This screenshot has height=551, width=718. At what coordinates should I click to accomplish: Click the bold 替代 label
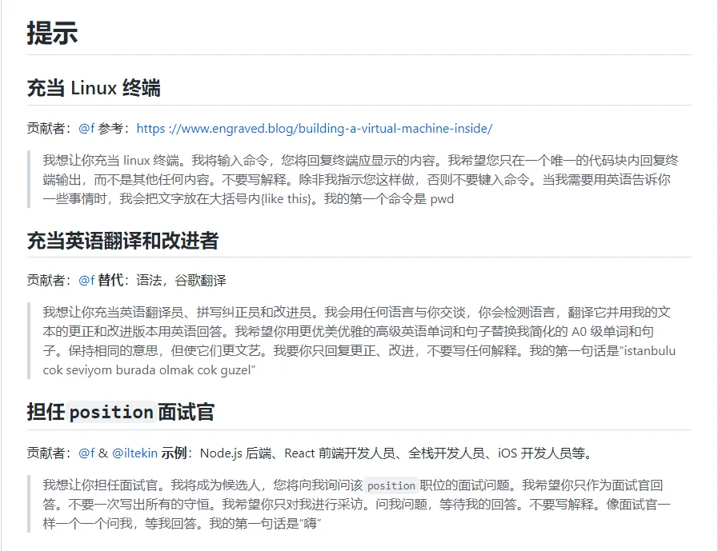[x=110, y=281]
